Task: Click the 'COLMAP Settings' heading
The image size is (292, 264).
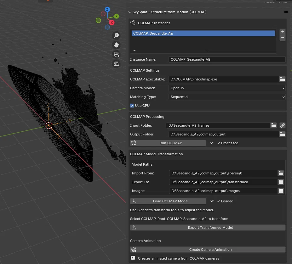Action: [x=145, y=70]
